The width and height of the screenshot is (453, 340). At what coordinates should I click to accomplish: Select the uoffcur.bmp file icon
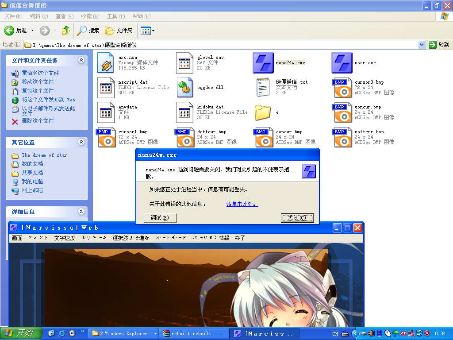pyautogui.click(x=342, y=137)
